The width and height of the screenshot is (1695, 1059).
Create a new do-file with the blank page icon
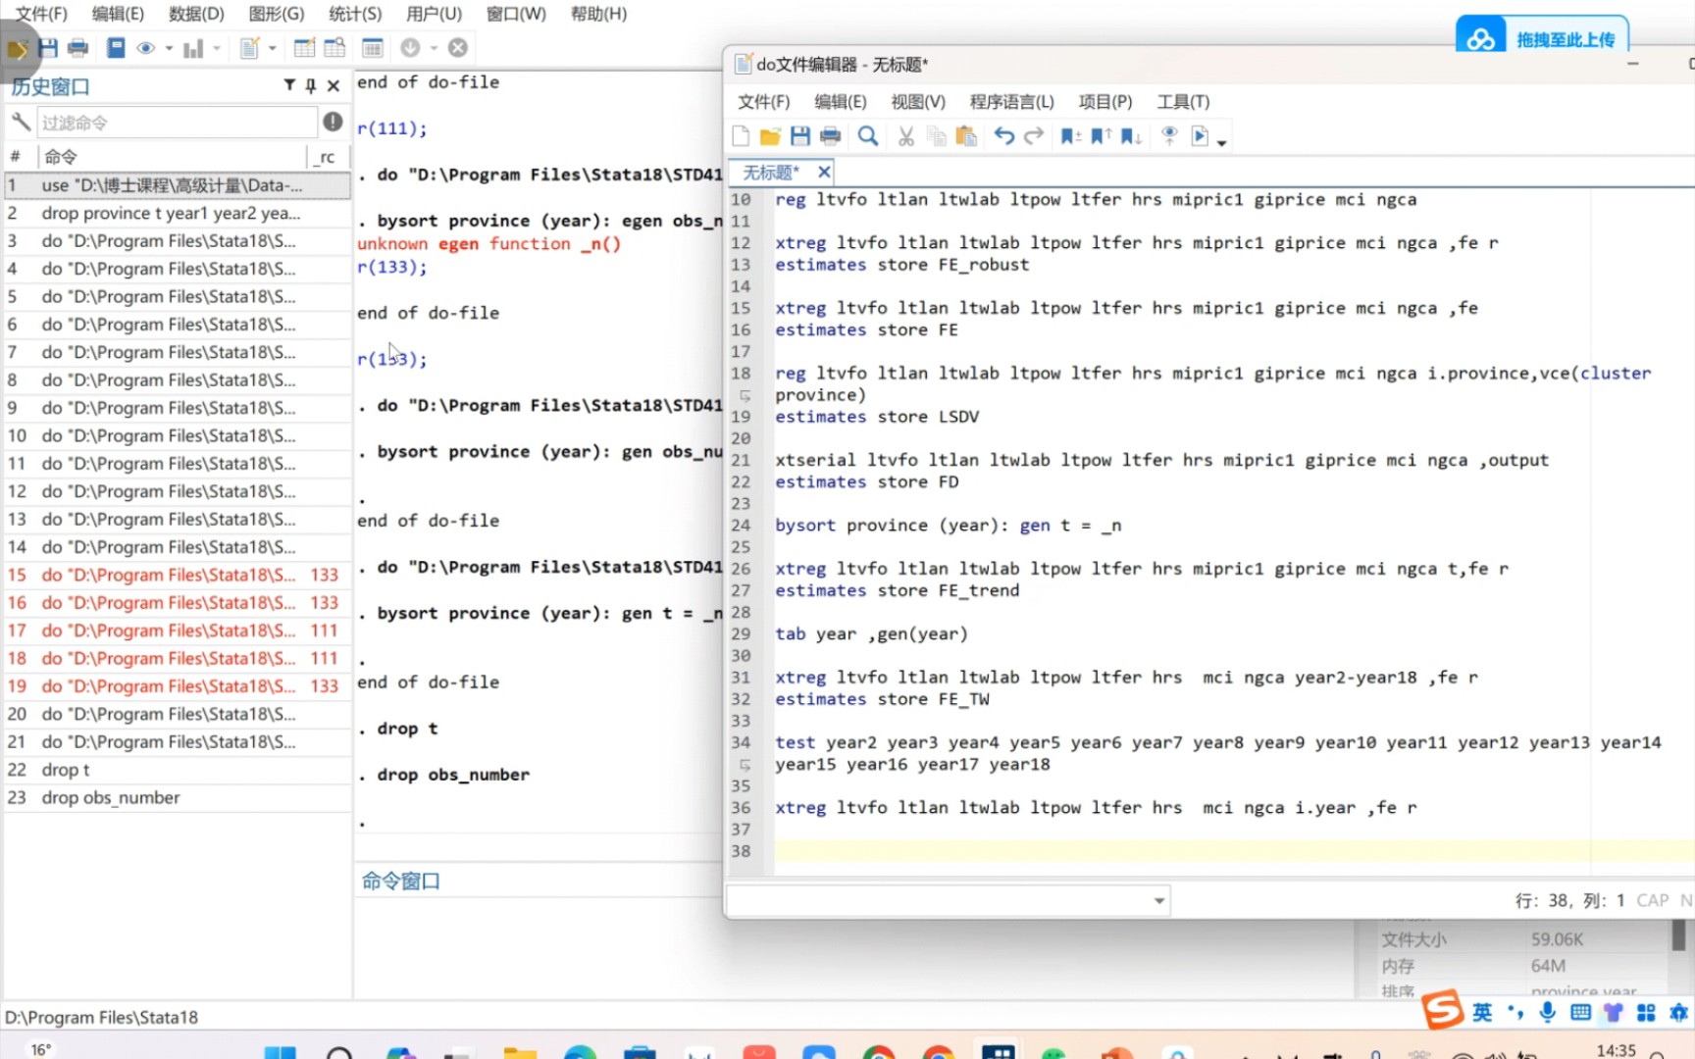741,136
